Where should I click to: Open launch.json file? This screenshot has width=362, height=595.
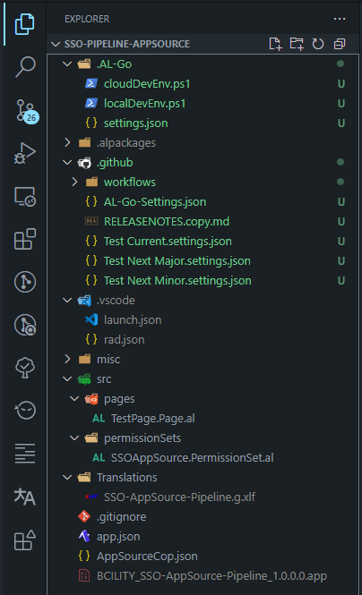pos(133,320)
